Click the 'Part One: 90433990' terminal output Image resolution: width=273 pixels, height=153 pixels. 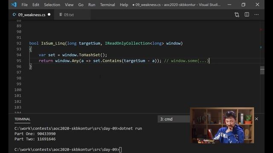point(35,134)
